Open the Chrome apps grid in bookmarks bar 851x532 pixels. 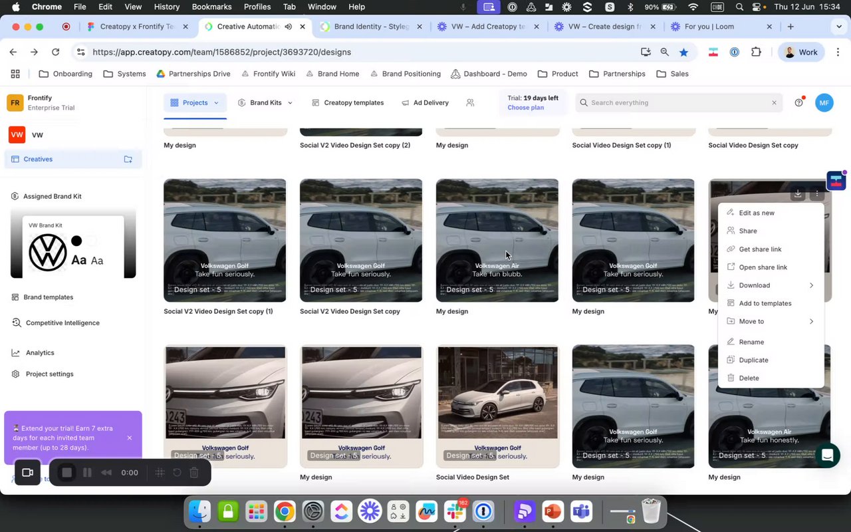[x=15, y=74]
